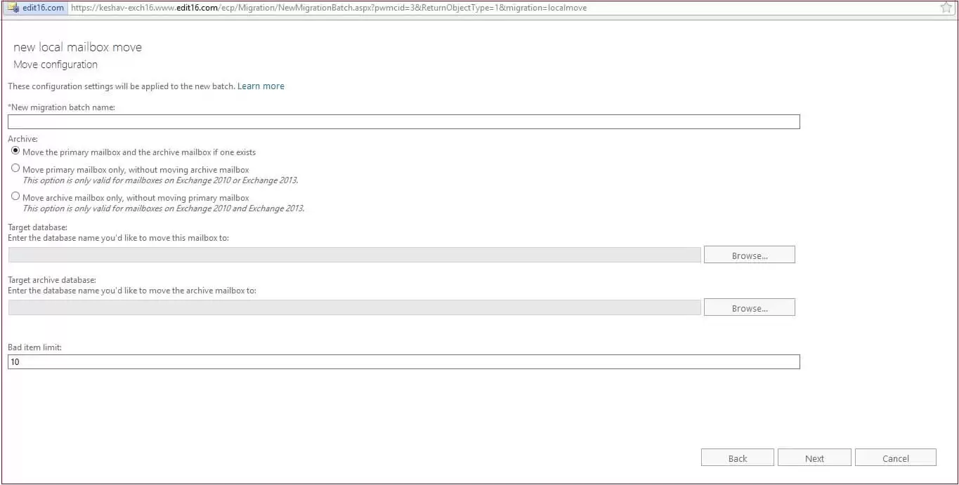The height and width of the screenshot is (485, 959).
Task: Cancel the new local mailbox move
Action: (x=895, y=458)
